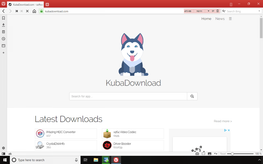
Task: Toggle the side panel in status bar
Action: point(3,154)
